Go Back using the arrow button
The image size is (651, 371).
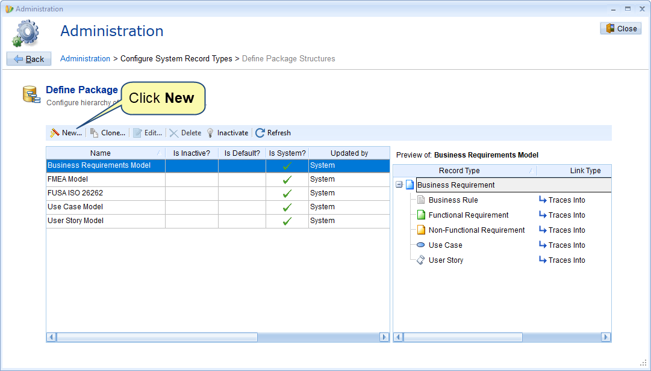tap(29, 59)
